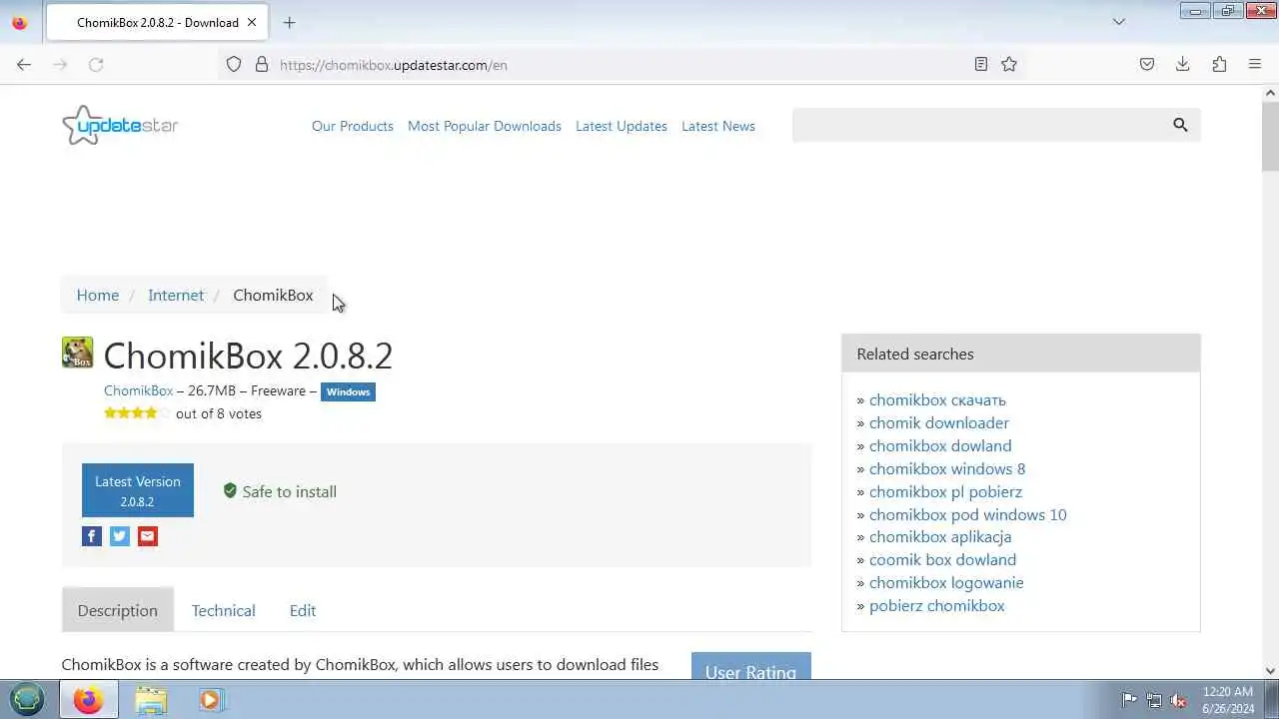Open related search coomik box dowland
The image size is (1279, 719).
[x=942, y=559]
